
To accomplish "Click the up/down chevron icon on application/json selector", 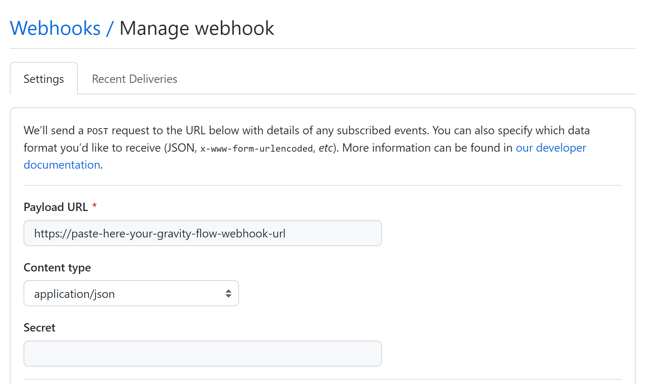I will [x=228, y=293].
